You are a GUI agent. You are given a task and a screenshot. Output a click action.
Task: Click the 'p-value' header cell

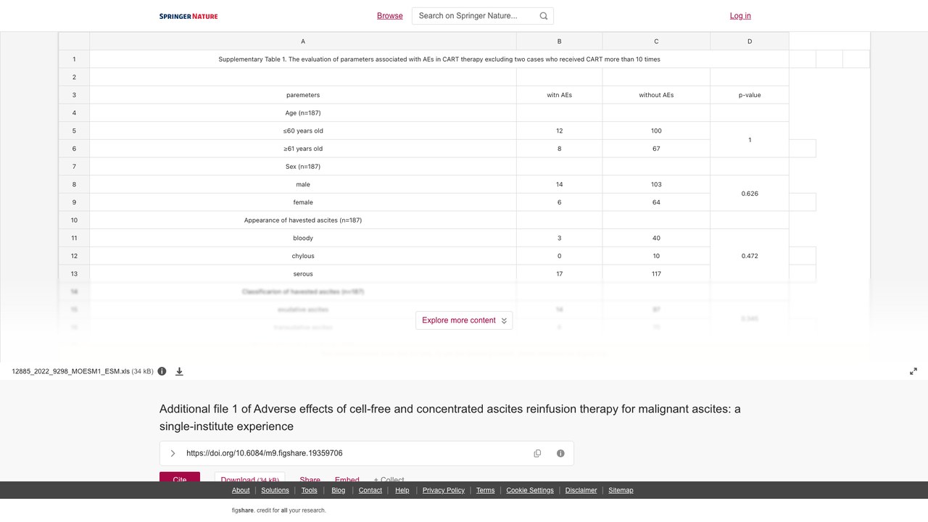tap(750, 95)
